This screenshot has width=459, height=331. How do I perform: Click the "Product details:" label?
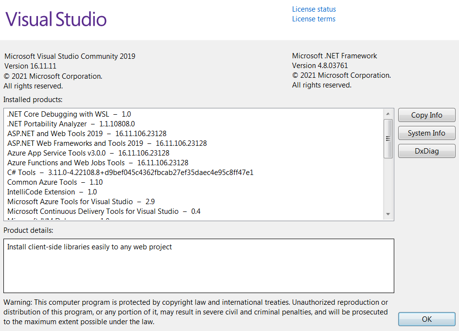28,230
